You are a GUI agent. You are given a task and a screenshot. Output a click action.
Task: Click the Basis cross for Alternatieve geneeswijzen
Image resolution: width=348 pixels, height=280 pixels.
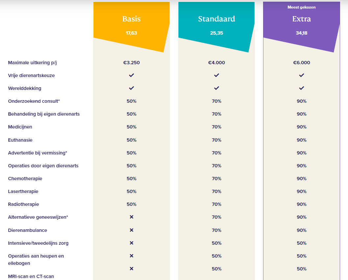click(x=131, y=217)
